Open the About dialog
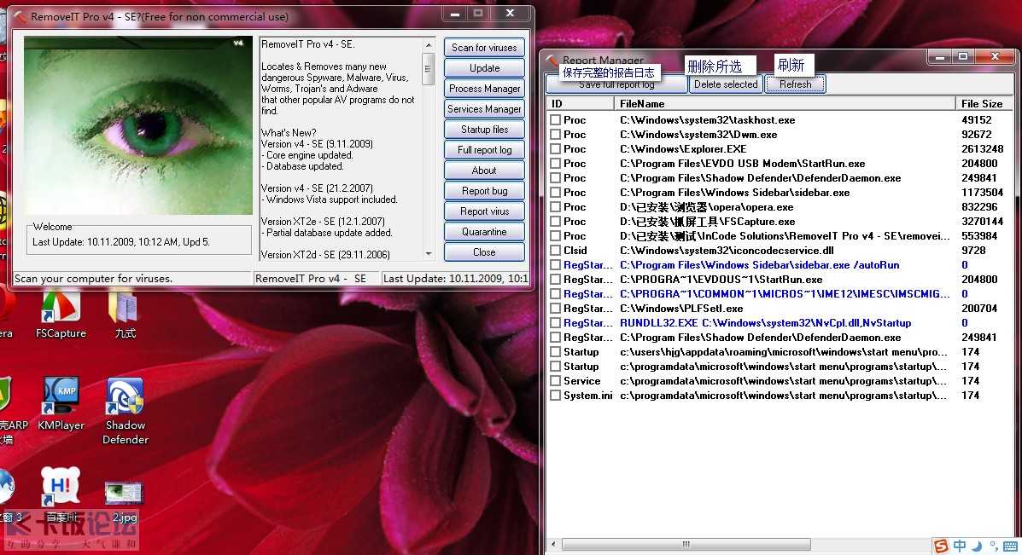Screen dimensions: 1022x555 pyautogui.click(x=484, y=171)
